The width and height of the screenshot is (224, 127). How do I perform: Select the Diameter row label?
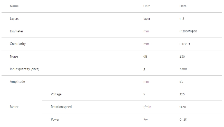(17, 31)
